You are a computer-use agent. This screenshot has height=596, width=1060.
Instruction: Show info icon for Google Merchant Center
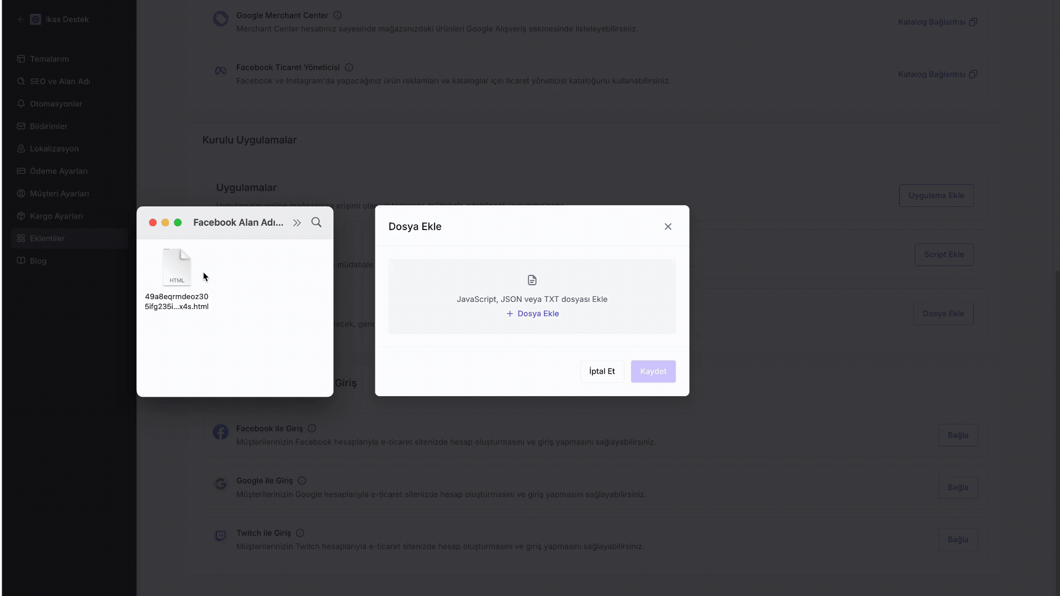tap(337, 15)
